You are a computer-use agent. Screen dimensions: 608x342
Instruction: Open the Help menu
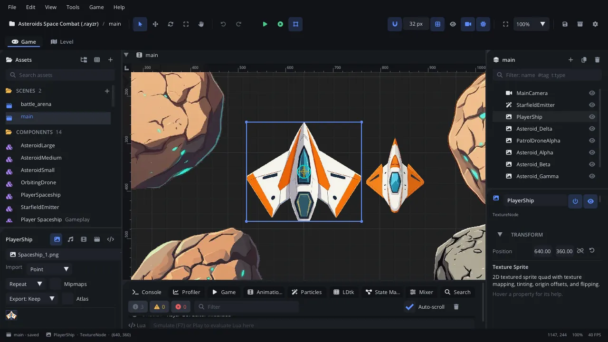[x=119, y=7]
